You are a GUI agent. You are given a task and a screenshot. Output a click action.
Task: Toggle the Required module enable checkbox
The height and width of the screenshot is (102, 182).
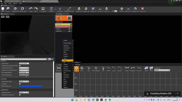(71, 24)
